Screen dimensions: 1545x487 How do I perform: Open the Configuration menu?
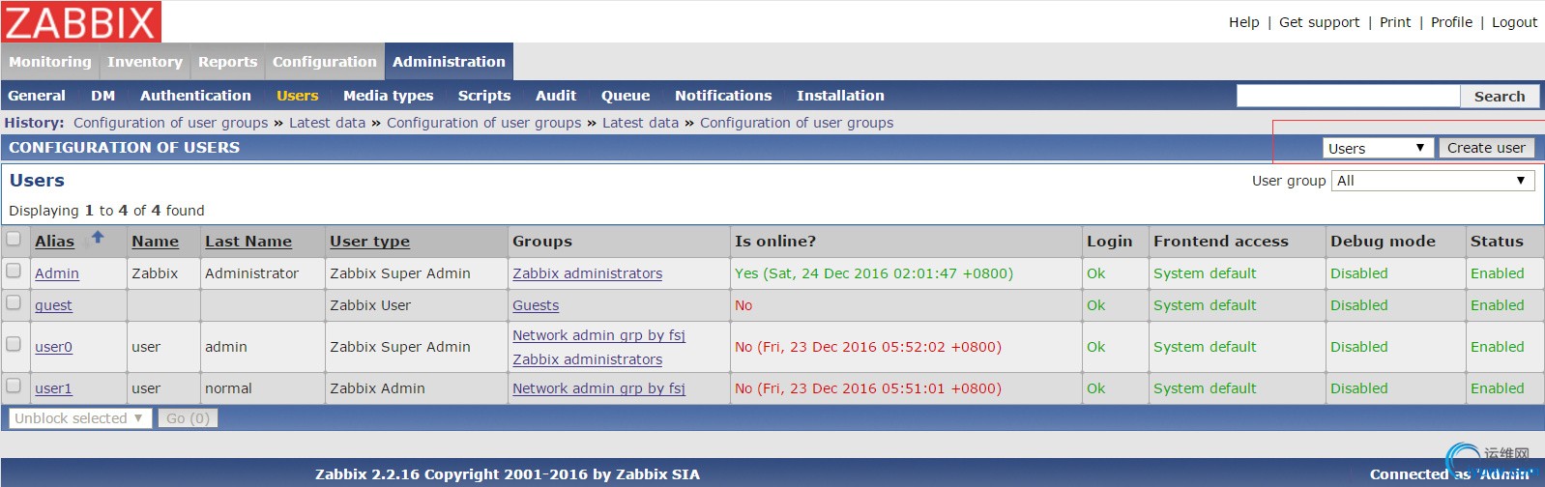tap(325, 62)
